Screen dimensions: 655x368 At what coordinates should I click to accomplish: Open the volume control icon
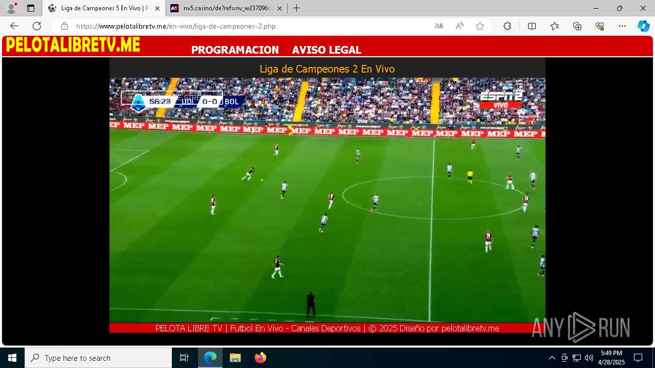coord(589,358)
